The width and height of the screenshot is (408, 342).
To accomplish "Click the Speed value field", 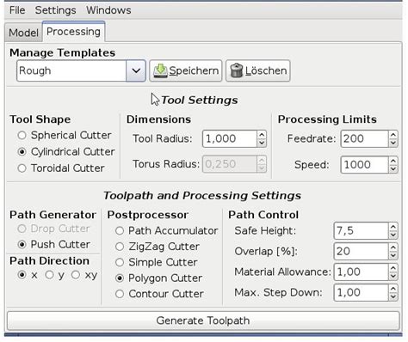I will (x=364, y=165).
